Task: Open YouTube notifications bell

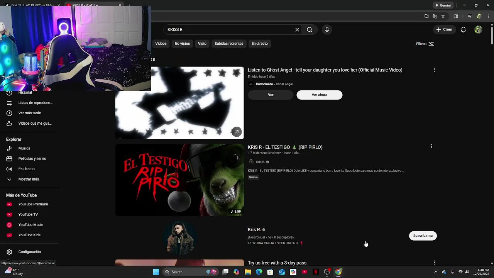Action: (x=464, y=29)
